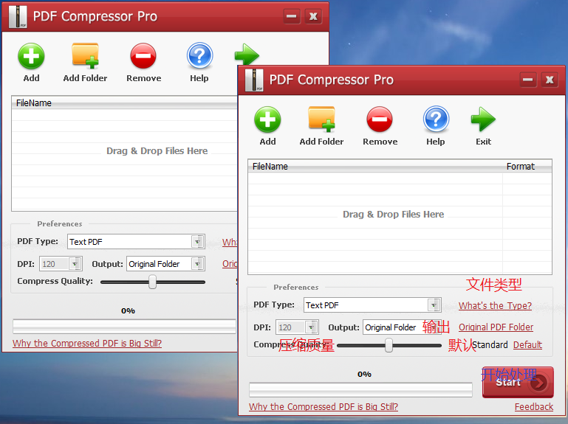568x424 pixels.
Task: Click "Why the Compressed PDF is Big Still?" in front window
Action: (x=323, y=406)
